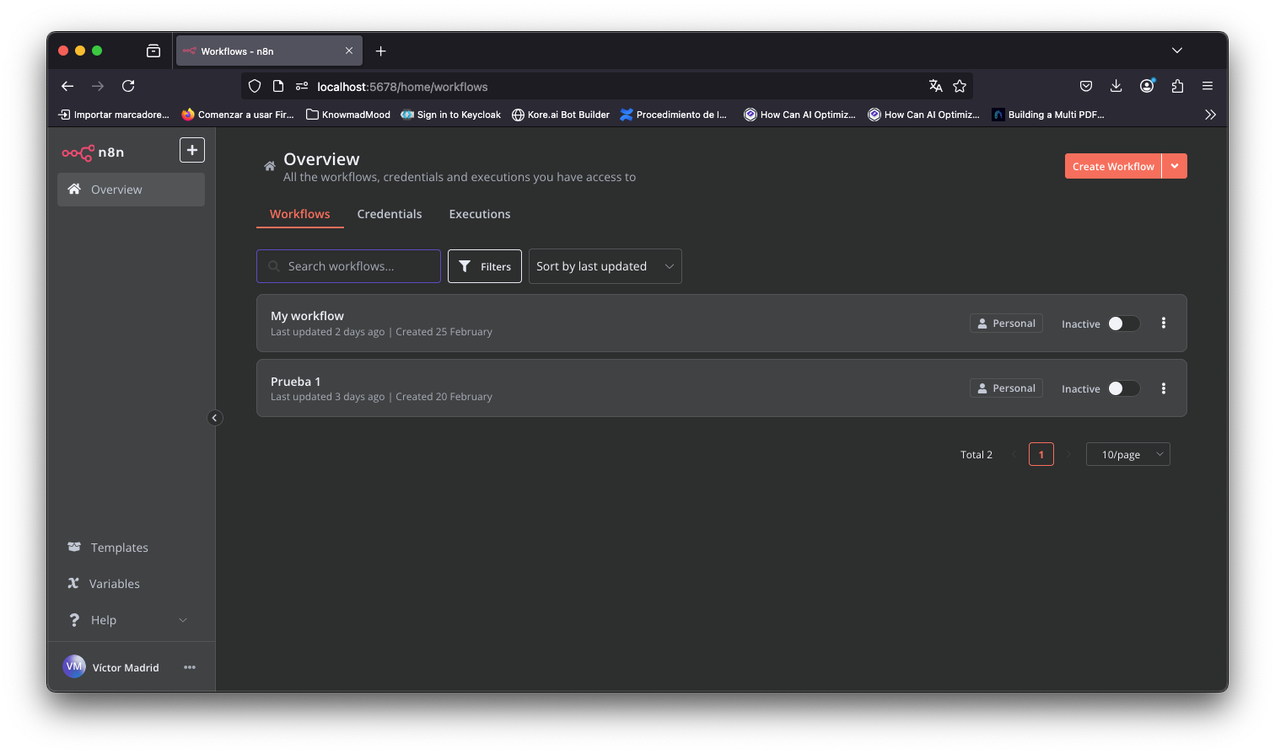Viewport: 1275px width, 754px height.
Task: Click the permissions icon in address bar
Action: (302, 86)
